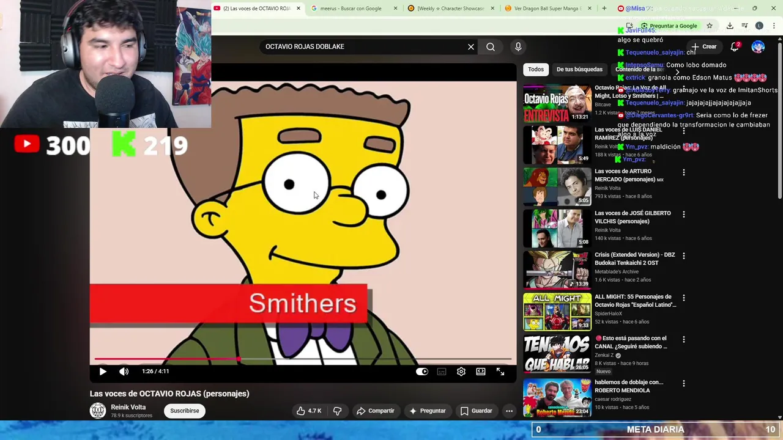Click the Preguntar button
This screenshot has height=440, width=783.
click(427, 411)
